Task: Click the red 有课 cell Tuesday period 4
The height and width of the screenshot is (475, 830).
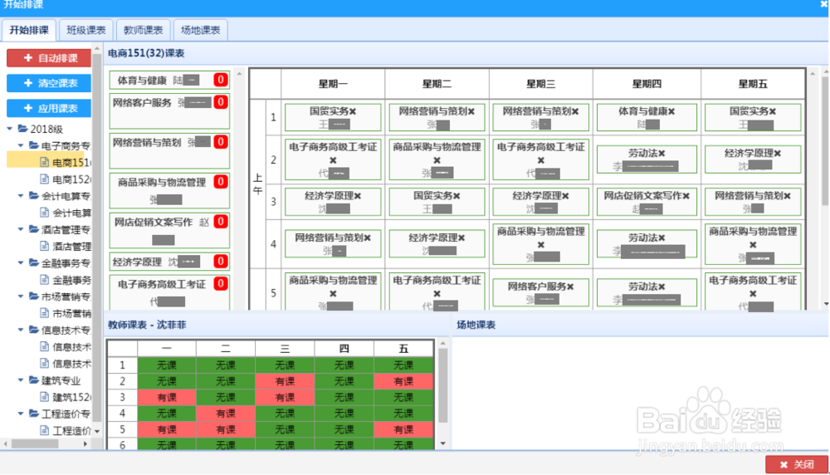Action: coord(226,413)
